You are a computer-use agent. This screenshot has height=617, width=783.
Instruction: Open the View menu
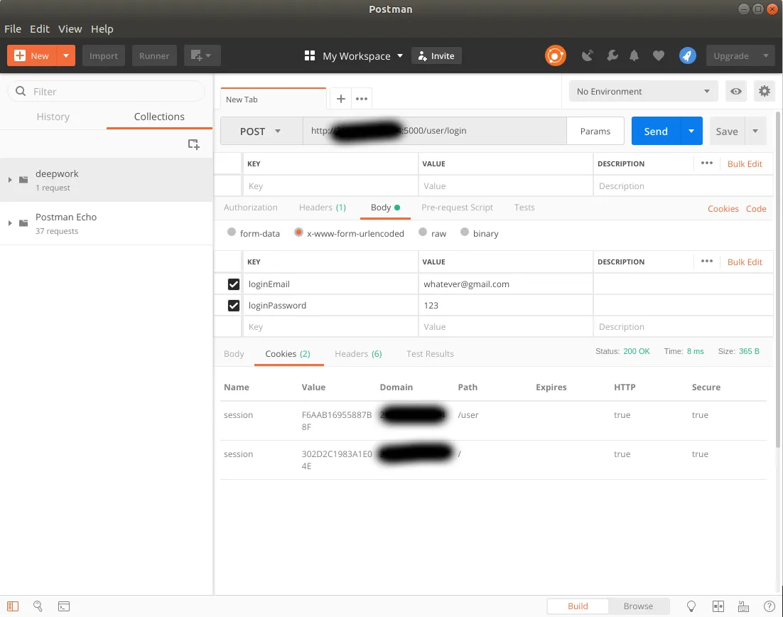tap(70, 29)
